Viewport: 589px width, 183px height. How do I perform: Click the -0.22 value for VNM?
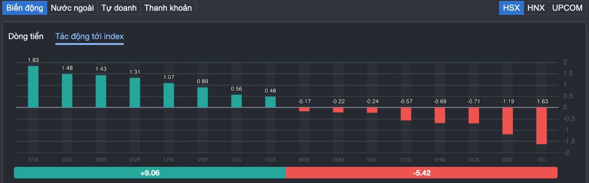[x=338, y=101]
